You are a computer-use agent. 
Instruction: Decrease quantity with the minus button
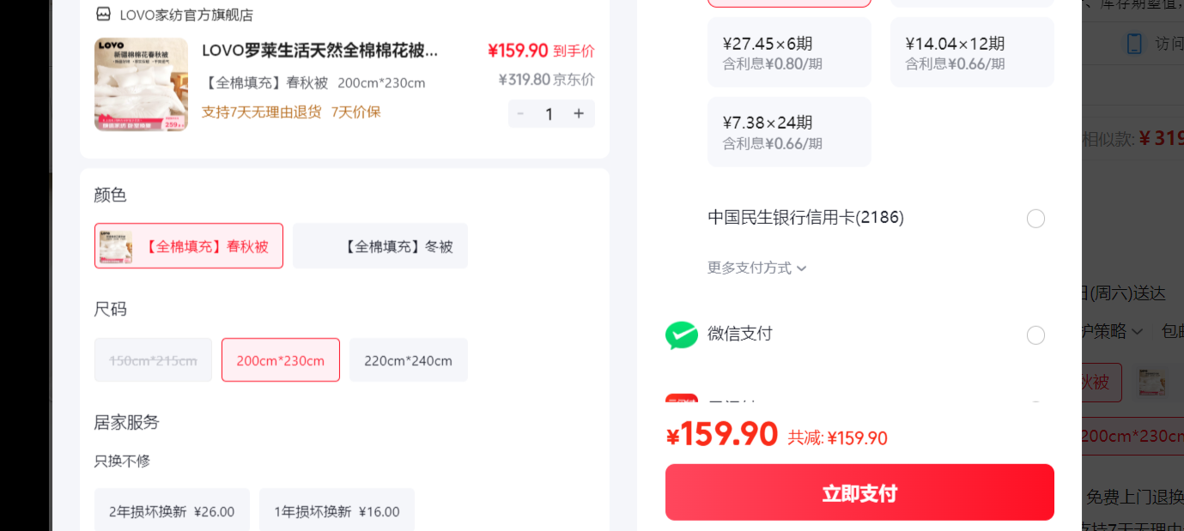click(520, 114)
